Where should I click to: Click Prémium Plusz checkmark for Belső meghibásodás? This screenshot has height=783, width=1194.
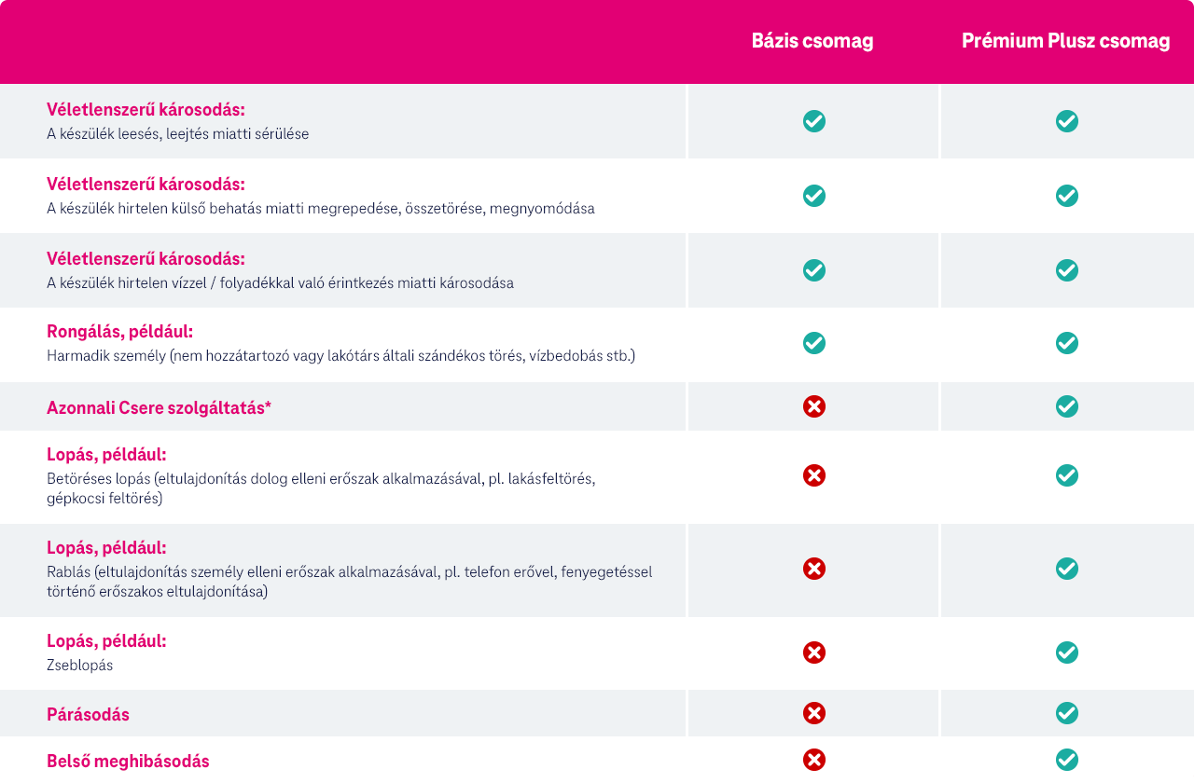click(x=1067, y=760)
